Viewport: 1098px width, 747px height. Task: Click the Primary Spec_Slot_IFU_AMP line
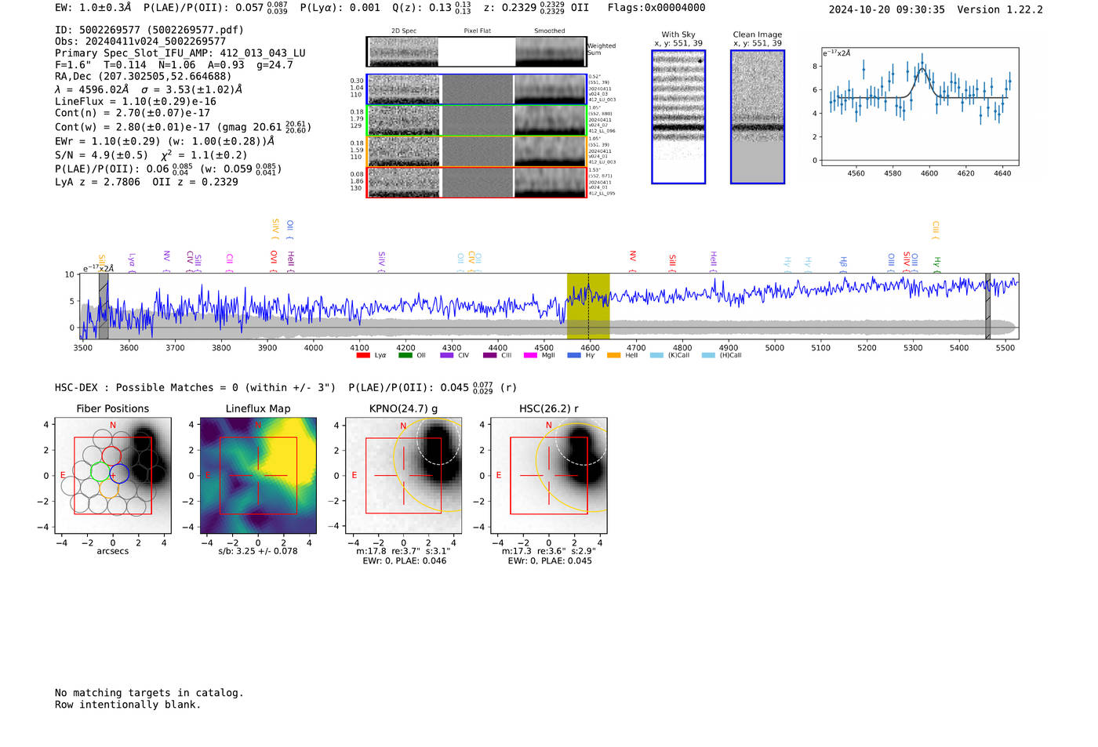coord(180,53)
